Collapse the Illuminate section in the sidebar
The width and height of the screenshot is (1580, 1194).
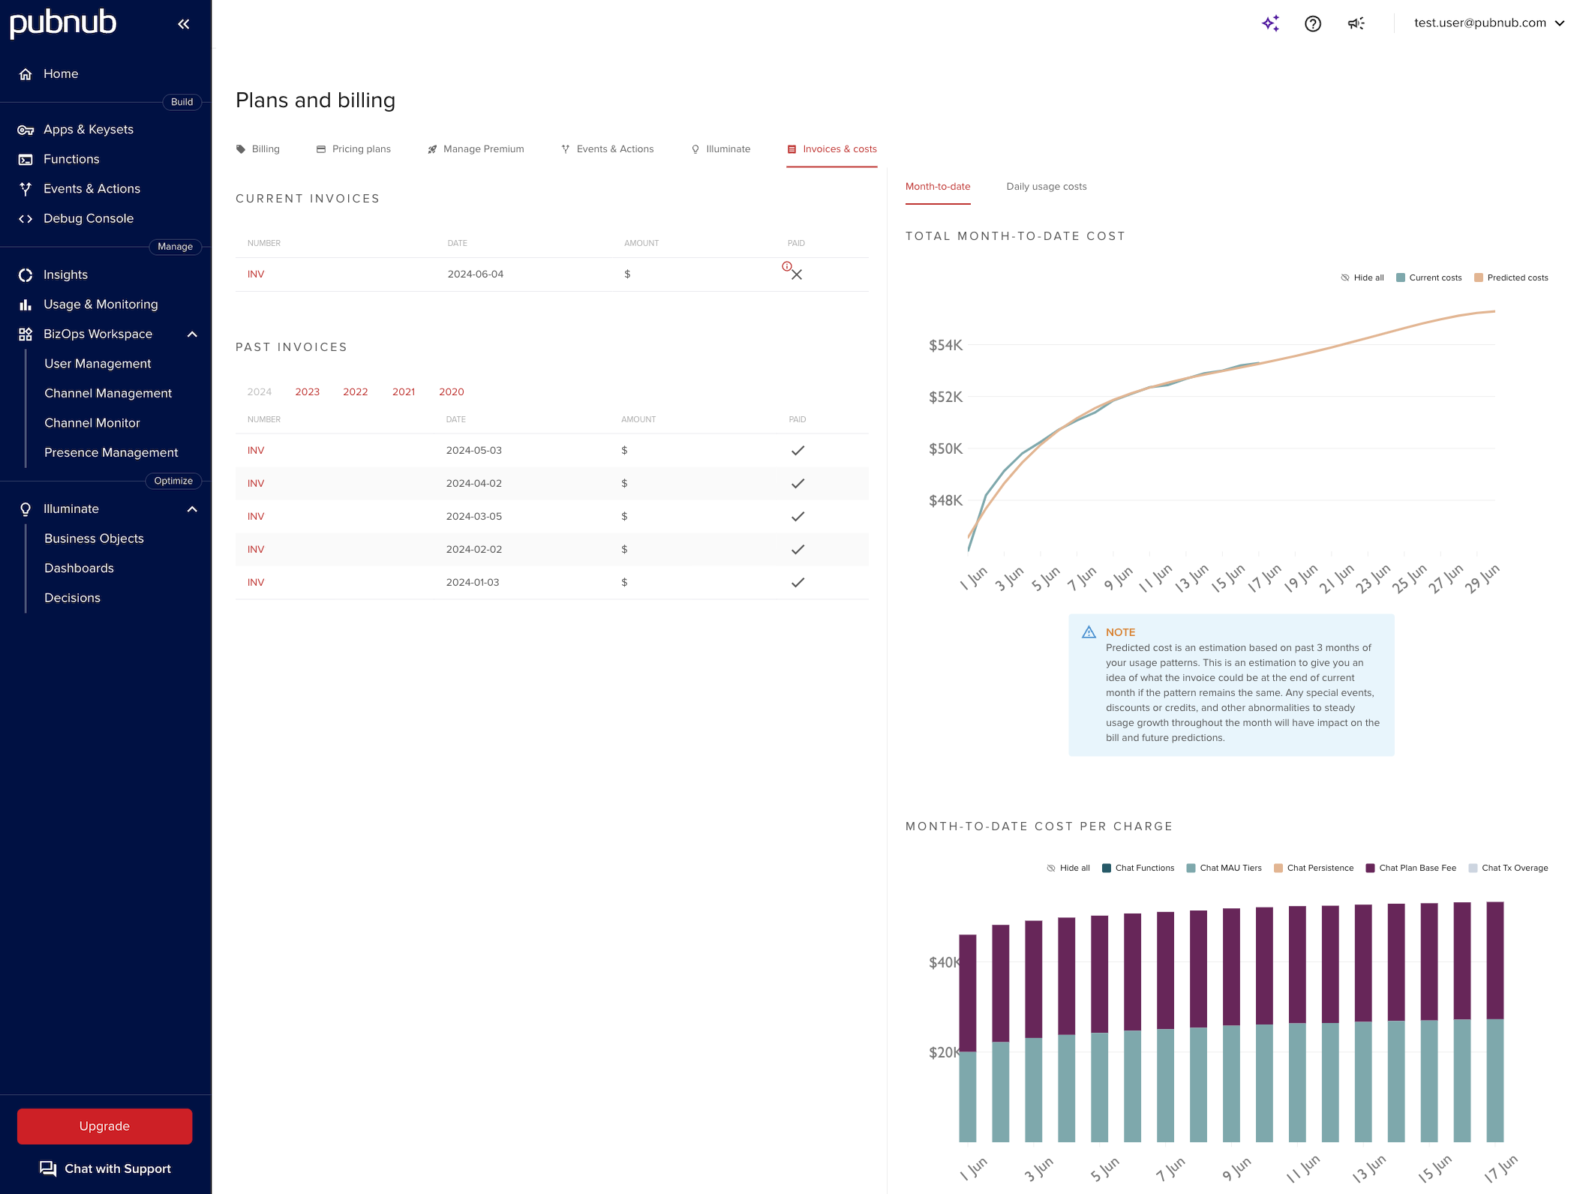193,508
